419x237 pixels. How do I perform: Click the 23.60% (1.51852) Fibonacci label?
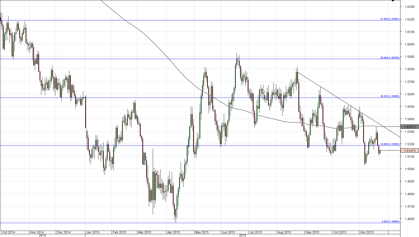[390, 144]
